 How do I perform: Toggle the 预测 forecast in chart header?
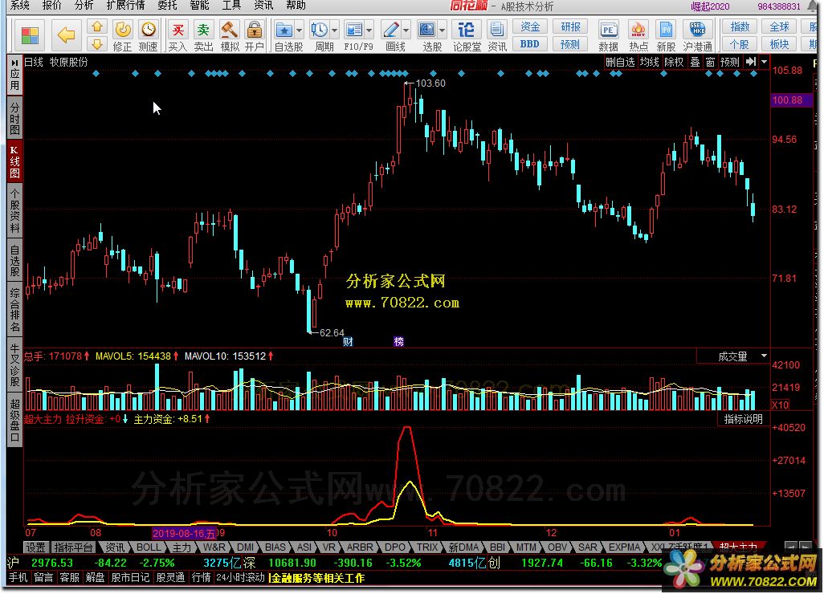[730, 62]
